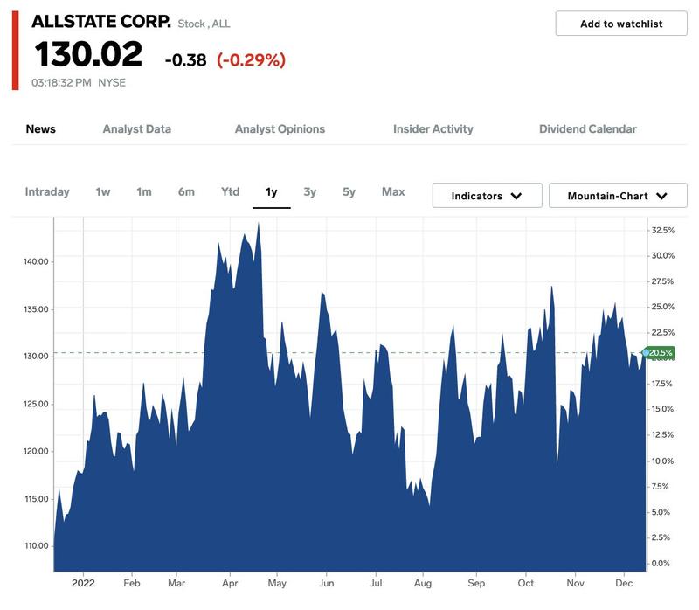Click the 25.0% axis label
699x610 pixels.
[x=663, y=307]
